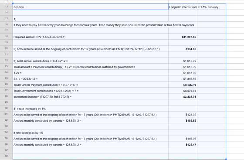Click the row 35 PMT formula text
This screenshot has width=244, height=160.
coord(85,139)
